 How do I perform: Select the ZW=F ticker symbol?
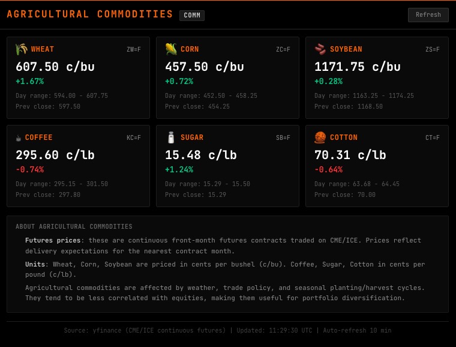pos(133,50)
